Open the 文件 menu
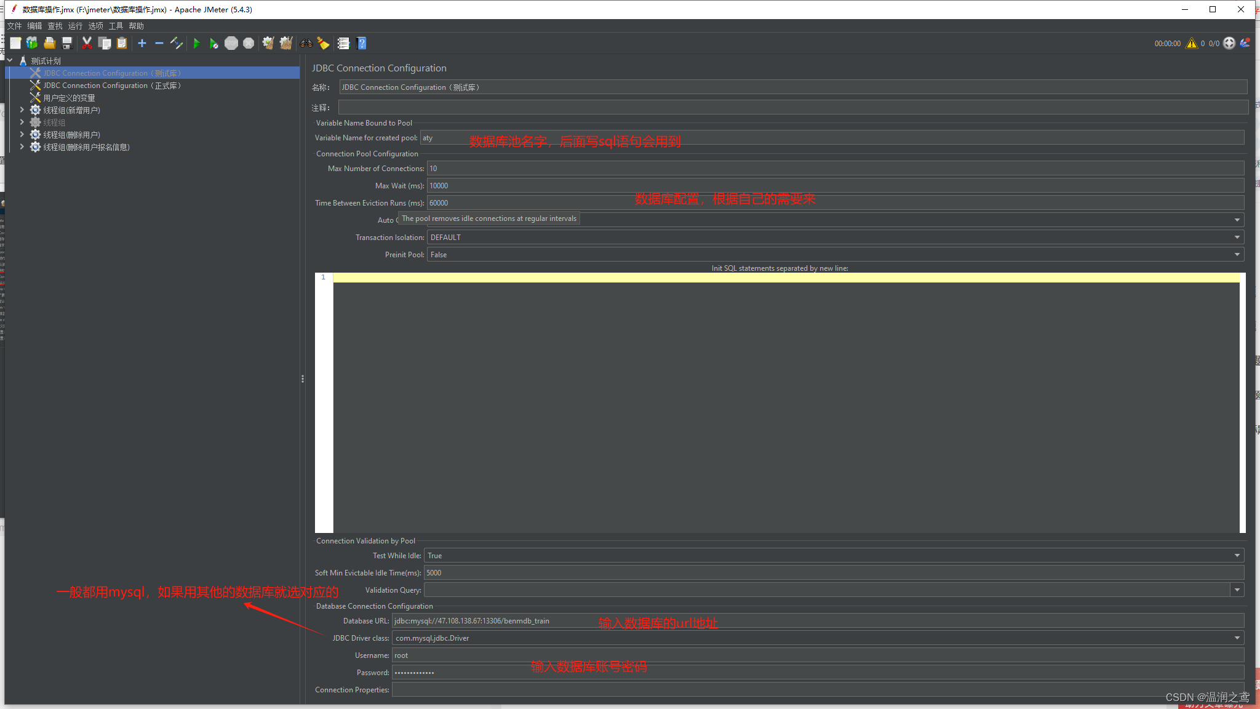This screenshot has height=709, width=1260. [14, 26]
